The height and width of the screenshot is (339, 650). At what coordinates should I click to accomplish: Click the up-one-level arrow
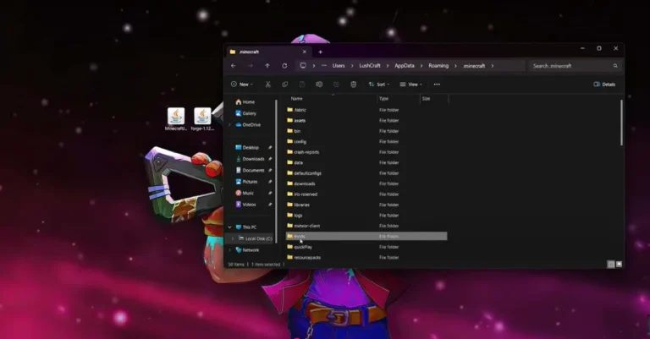(x=267, y=66)
